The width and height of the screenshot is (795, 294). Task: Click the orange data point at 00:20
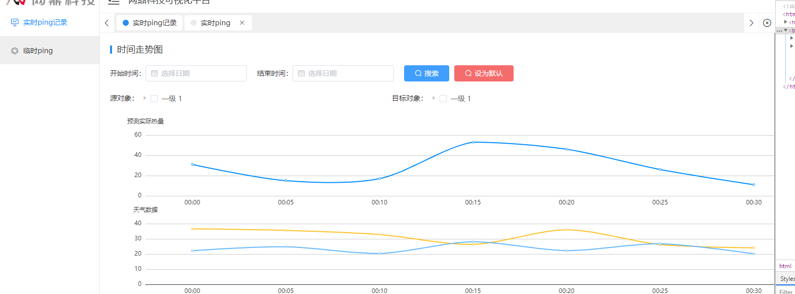(566, 230)
